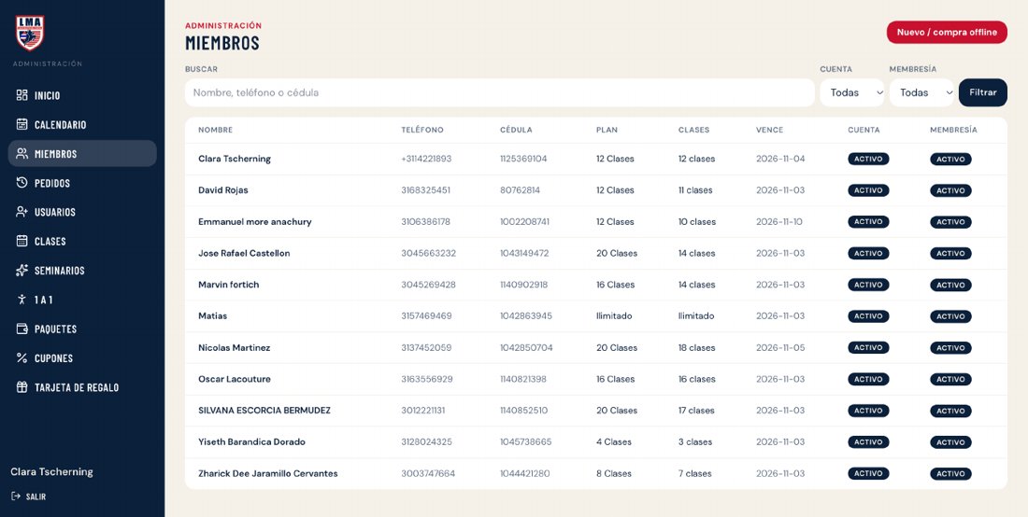Click the LMA shield logo
The height and width of the screenshot is (517, 1028).
pos(30,33)
